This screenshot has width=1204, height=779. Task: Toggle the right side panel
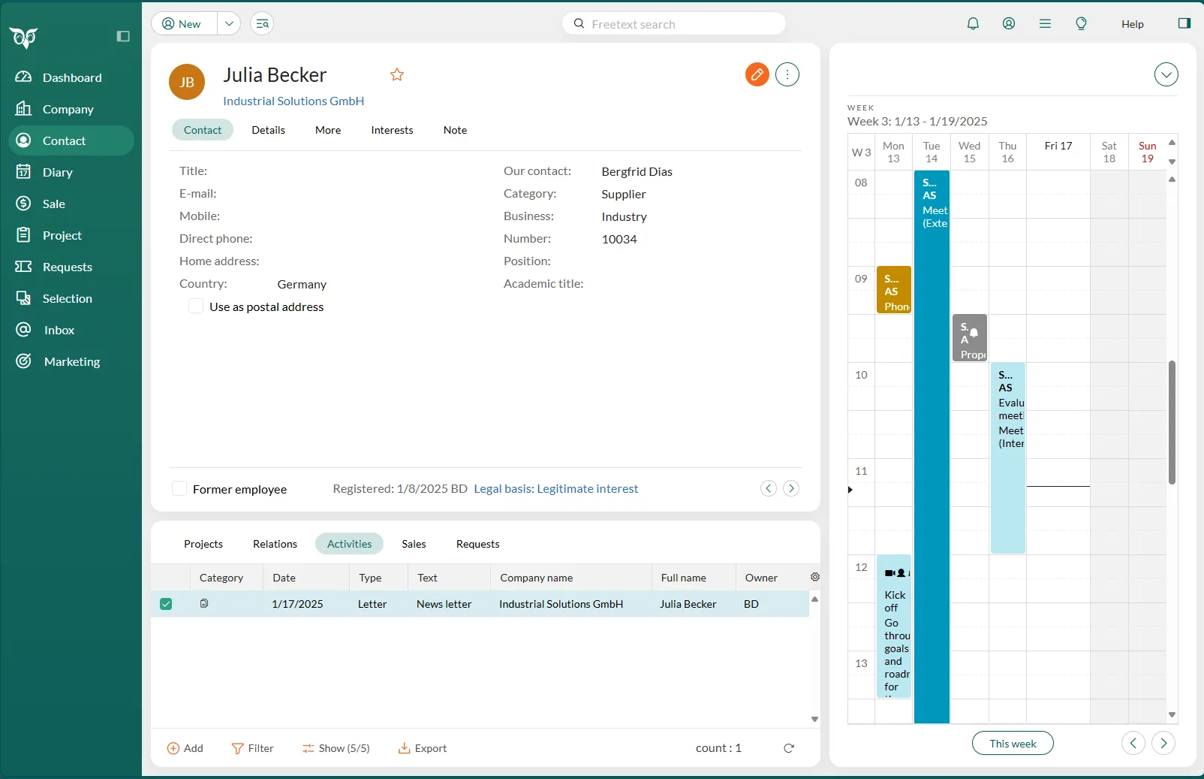tap(1184, 23)
